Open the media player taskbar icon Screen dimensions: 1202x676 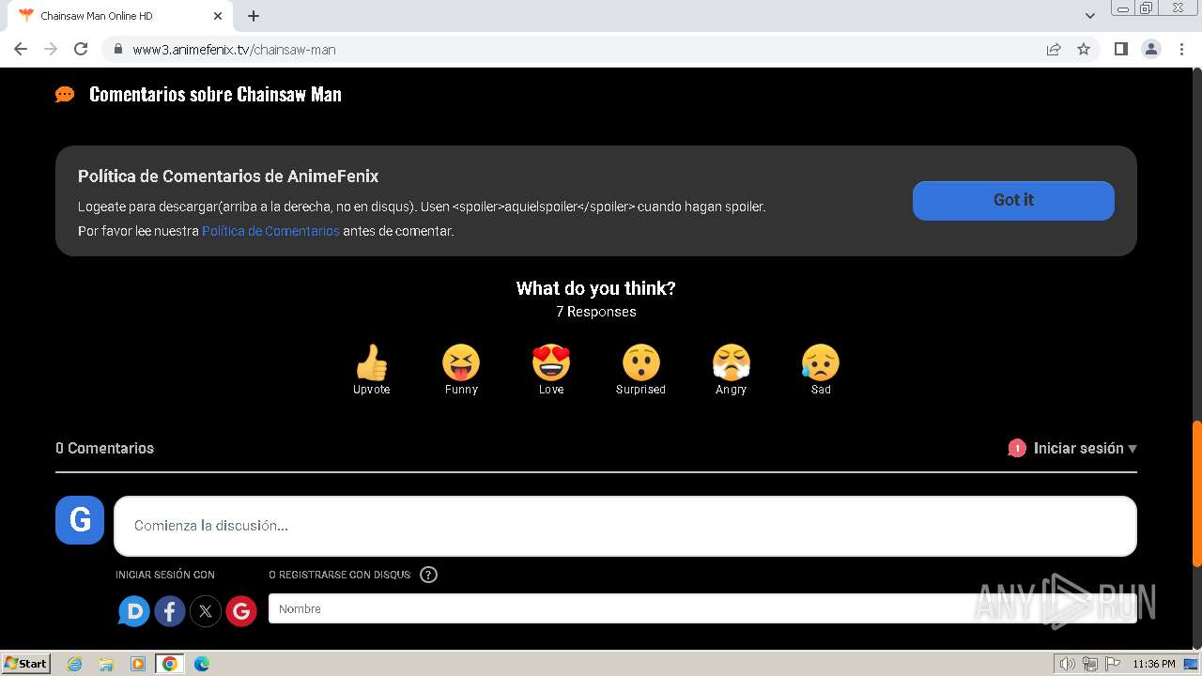coord(138,664)
